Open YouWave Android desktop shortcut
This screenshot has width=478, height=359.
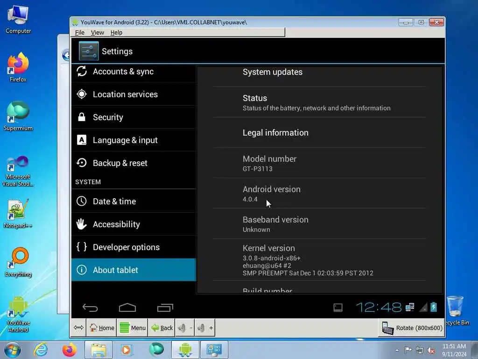18,315
